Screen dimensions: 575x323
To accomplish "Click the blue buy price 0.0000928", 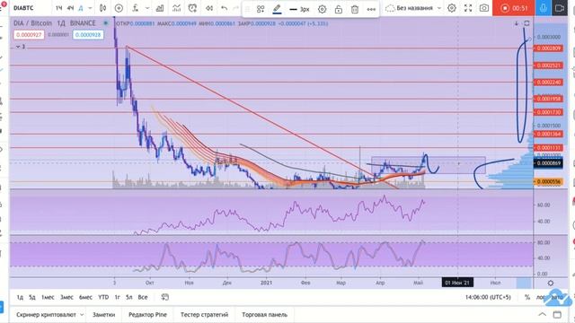I will 88,35.
